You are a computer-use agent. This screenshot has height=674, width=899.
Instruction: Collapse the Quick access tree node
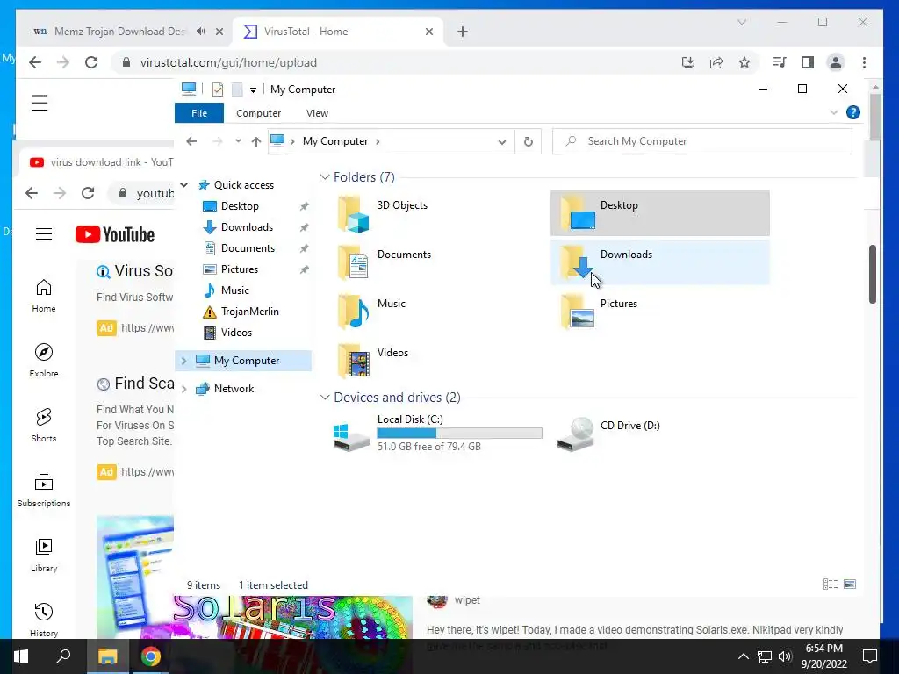tap(184, 185)
